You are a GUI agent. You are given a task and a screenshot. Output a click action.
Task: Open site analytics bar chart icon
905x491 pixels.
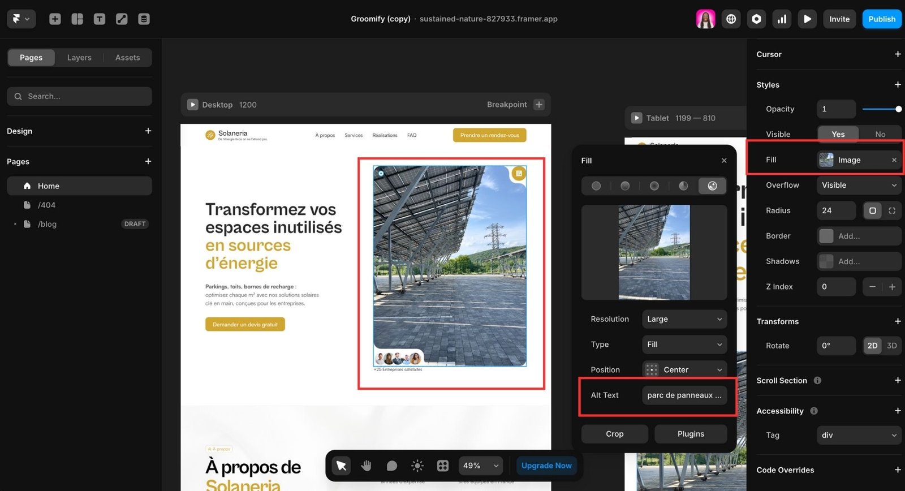point(782,19)
